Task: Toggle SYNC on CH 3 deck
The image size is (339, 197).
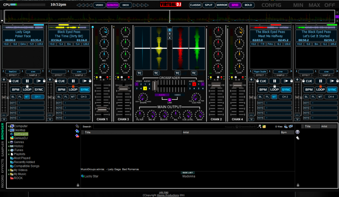Action: tap(84, 90)
